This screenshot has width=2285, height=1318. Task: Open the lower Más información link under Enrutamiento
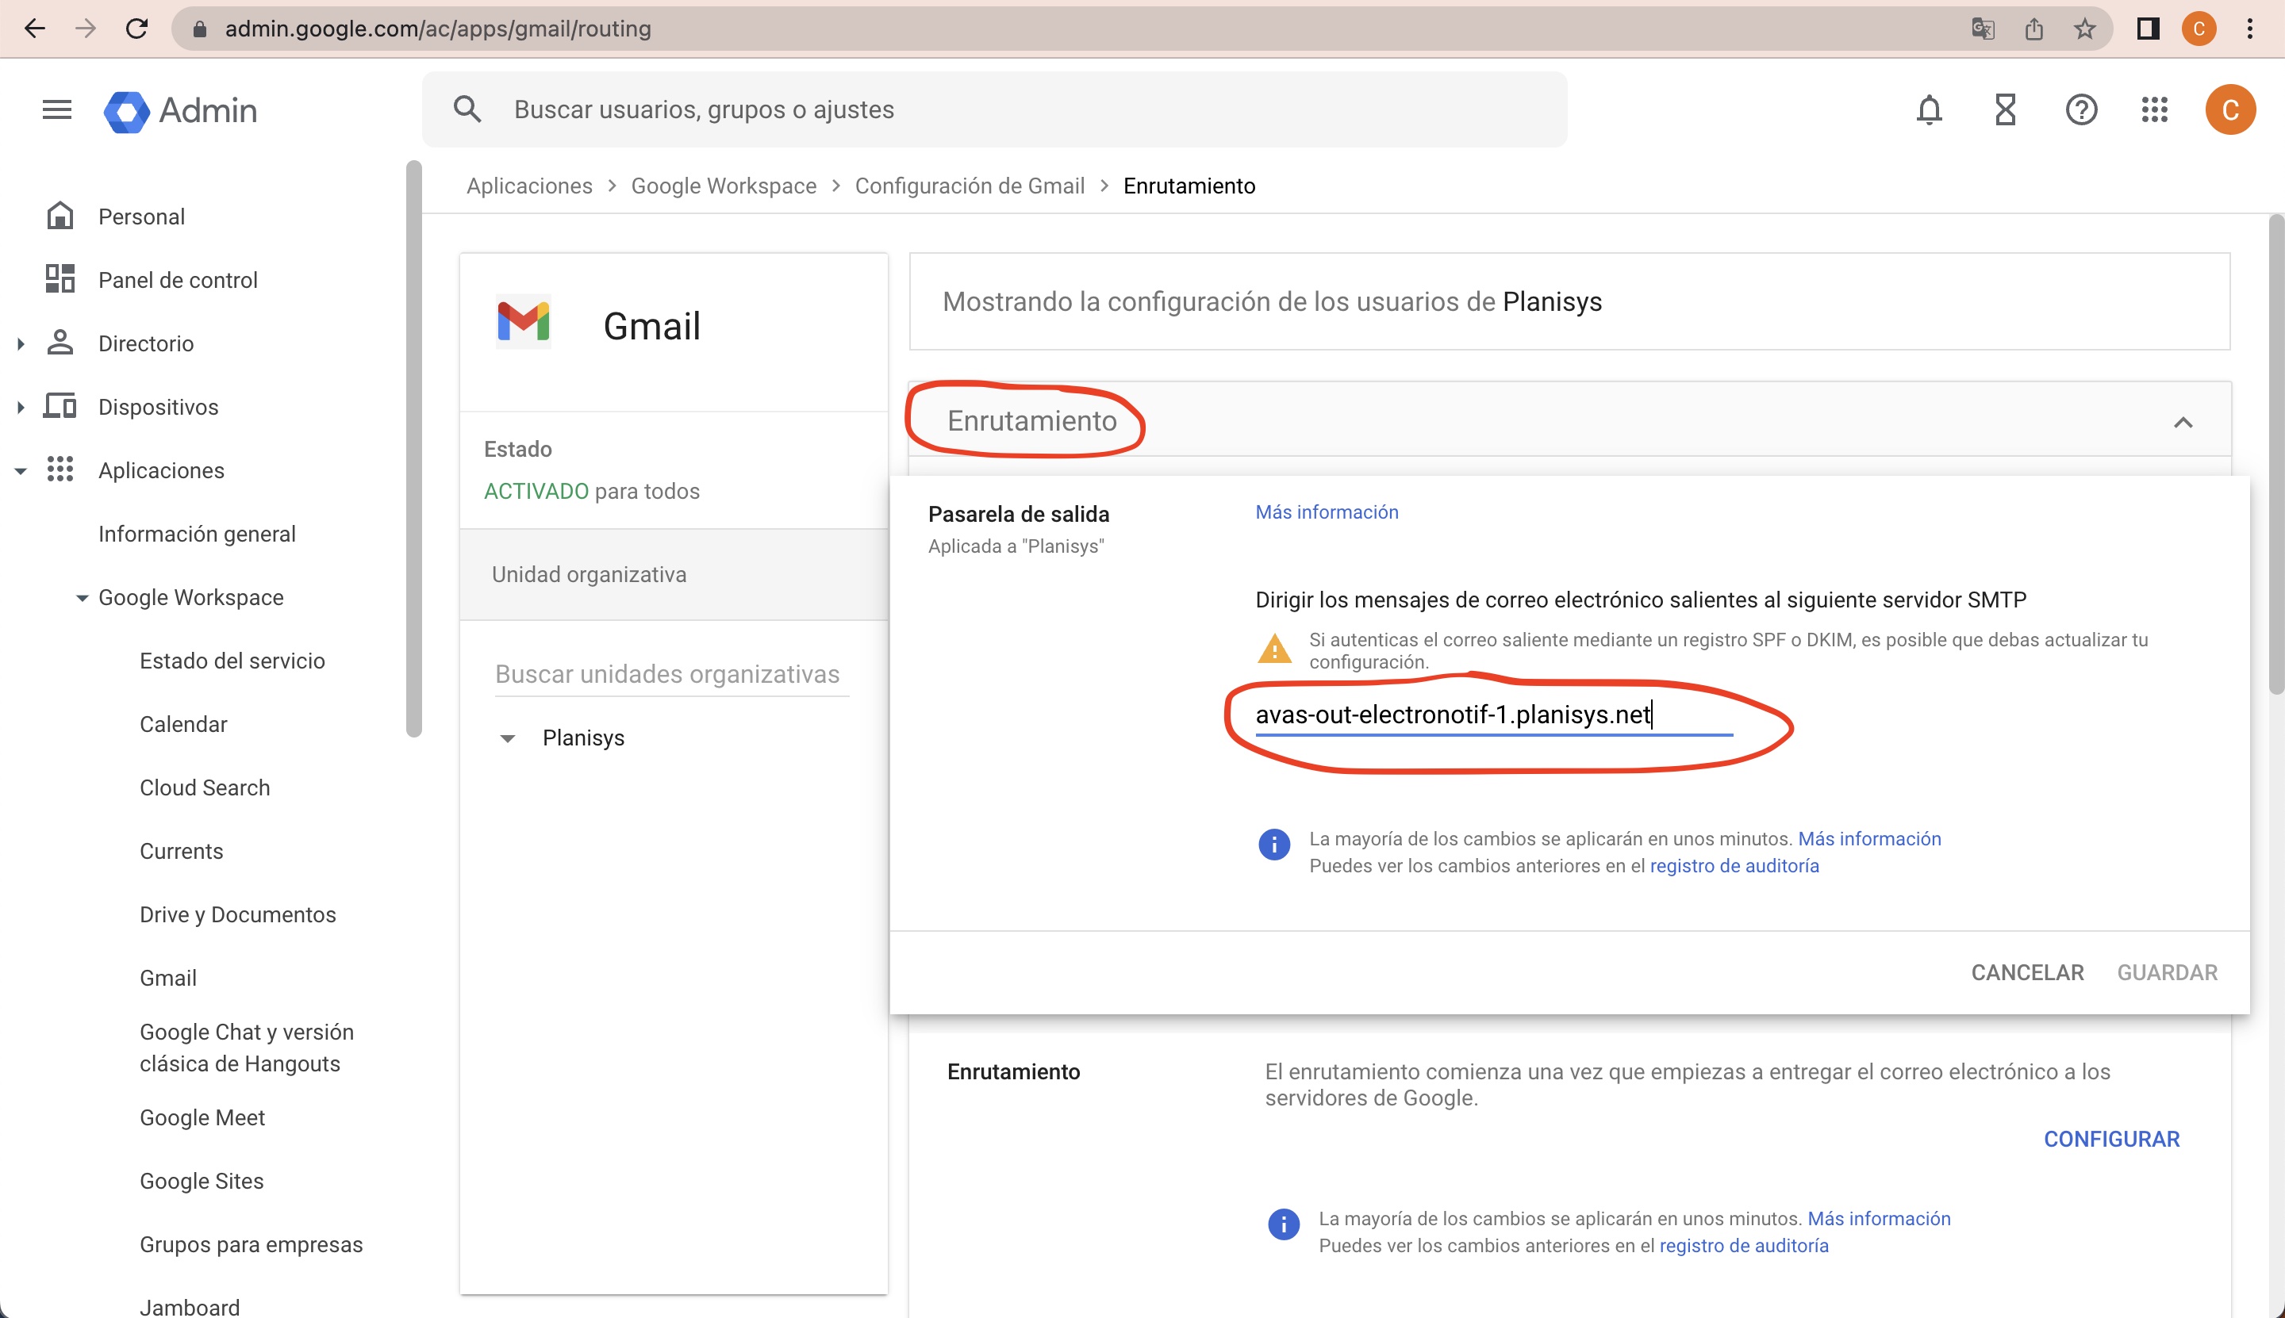[x=1878, y=1220]
